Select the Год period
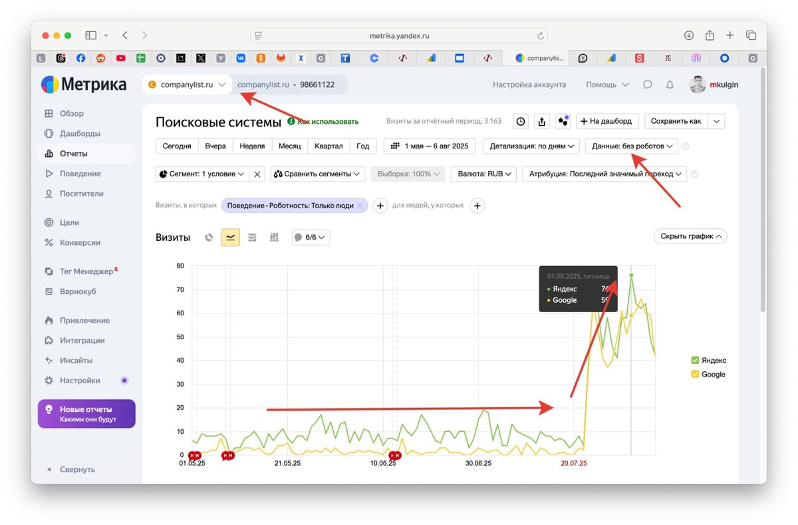Viewport: 798px width, 525px height. point(363,146)
